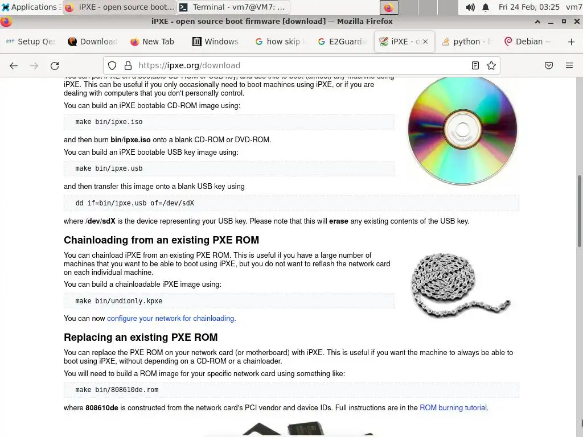Click the 'make bin/ipxe.usb' code text
The width and height of the screenshot is (583, 437).
[109, 168]
